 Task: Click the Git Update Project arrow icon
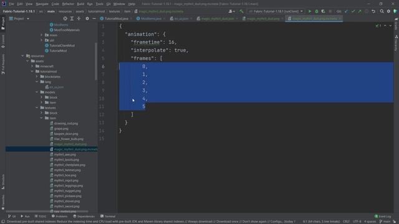point(346,11)
